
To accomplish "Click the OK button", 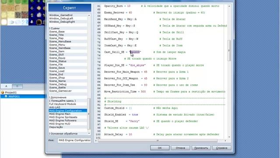I will click(160, 148).
